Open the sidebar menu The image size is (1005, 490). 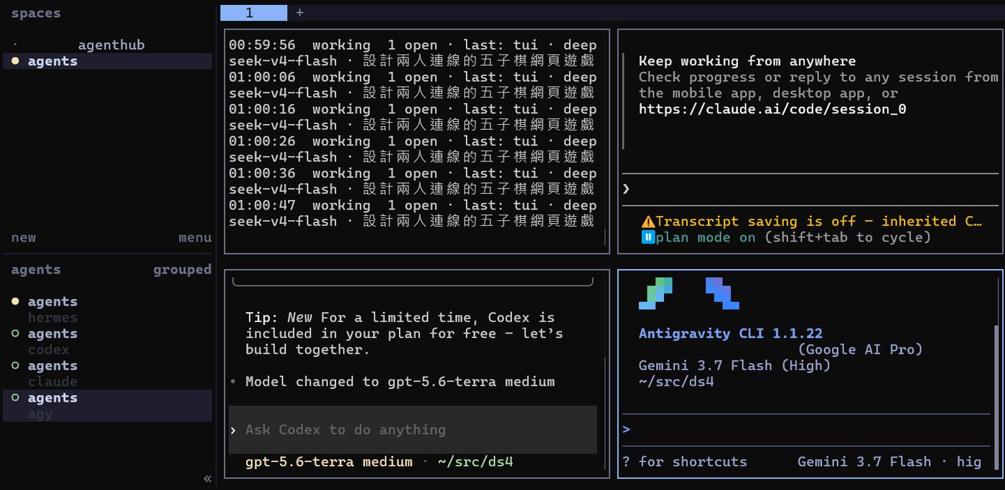(195, 237)
